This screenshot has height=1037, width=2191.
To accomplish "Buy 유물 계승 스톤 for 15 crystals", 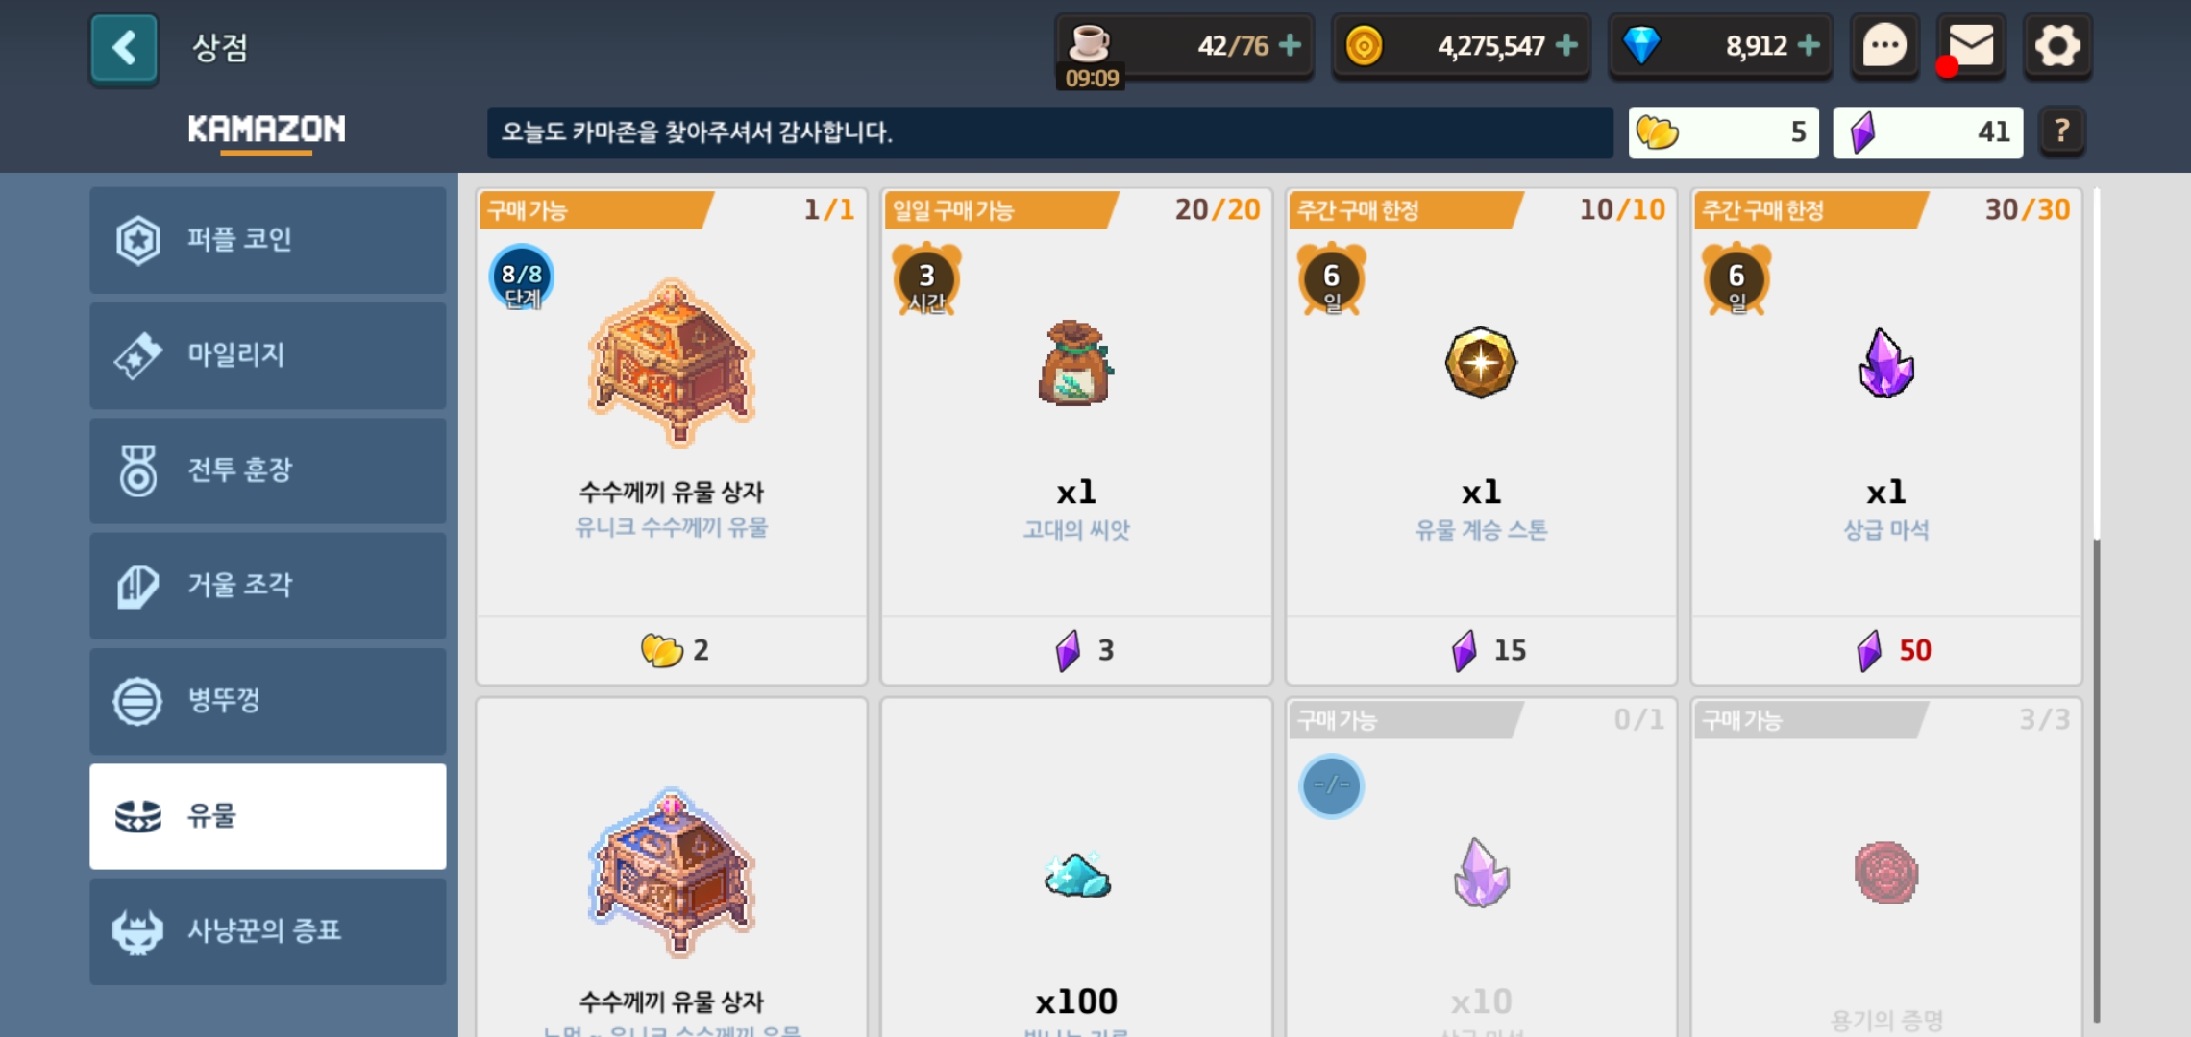I will point(1481,650).
